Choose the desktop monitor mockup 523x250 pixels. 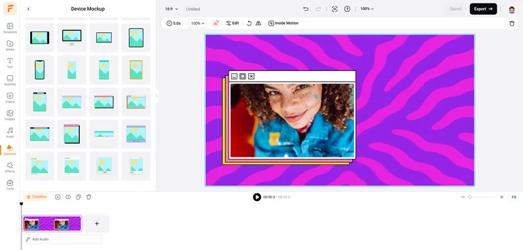click(x=72, y=38)
